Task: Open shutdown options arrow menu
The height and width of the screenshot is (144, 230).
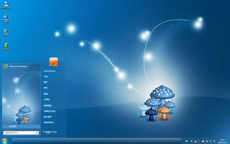Action: [55, 133]
